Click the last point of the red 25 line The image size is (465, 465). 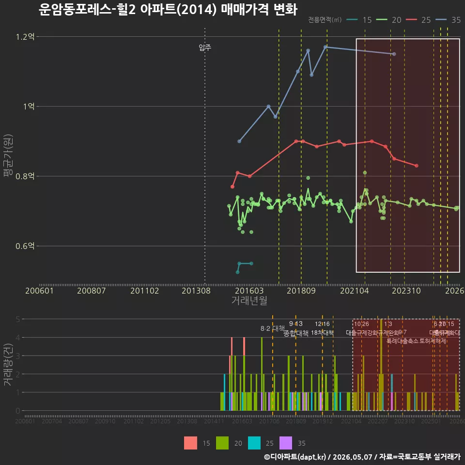(x=417, y=166)
